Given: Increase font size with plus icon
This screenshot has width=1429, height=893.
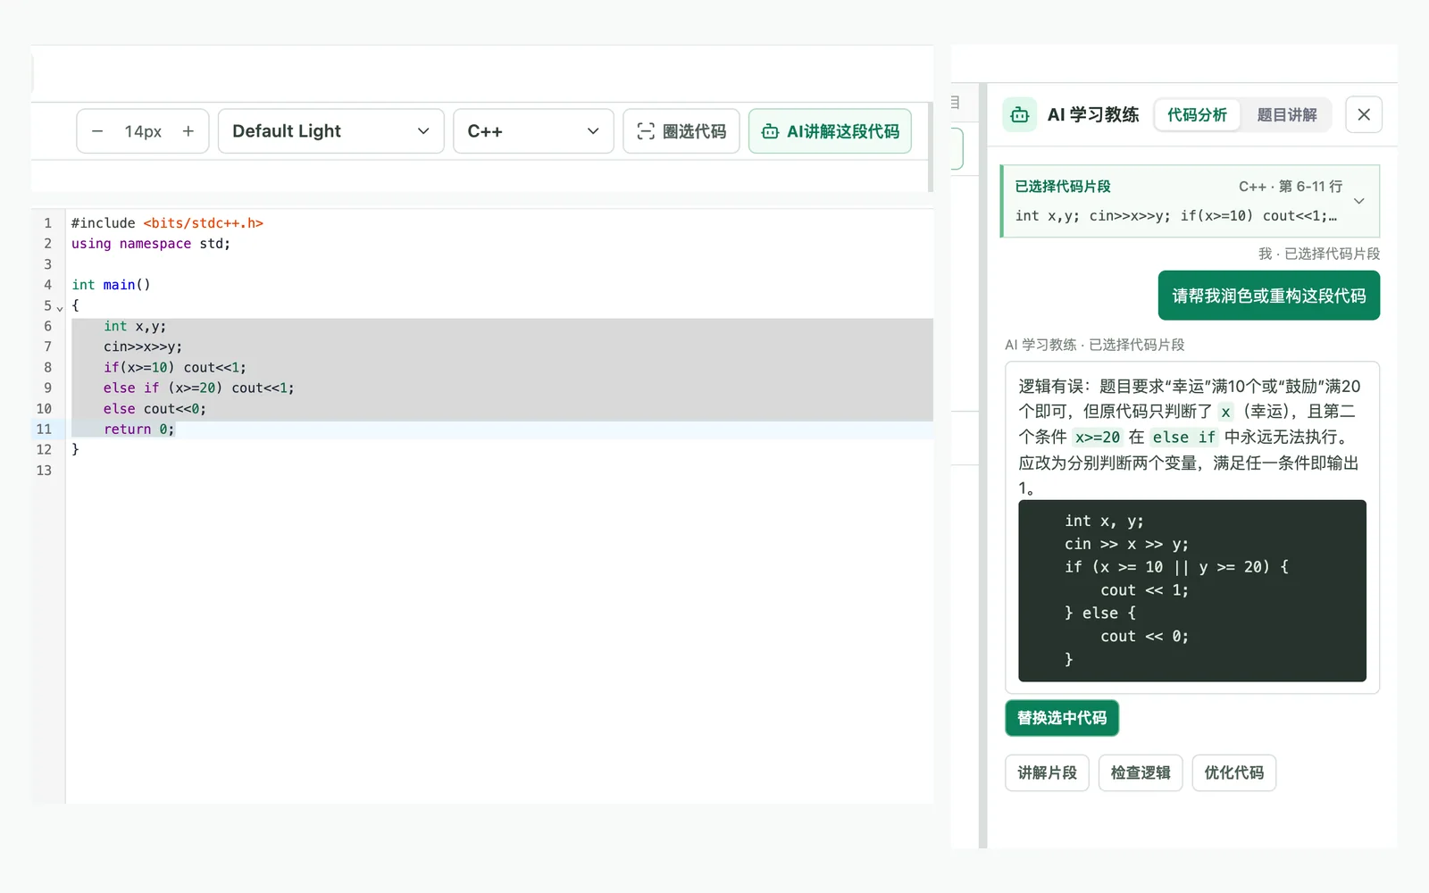Looking at the screenshot, I should [x=188, y=131].
